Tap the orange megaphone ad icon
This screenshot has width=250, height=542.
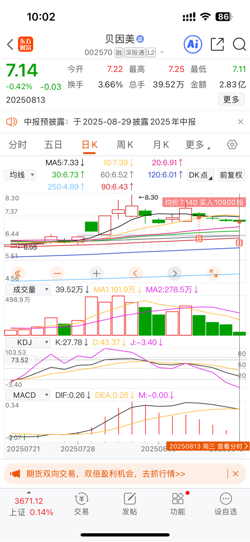(x=15, y=474)
